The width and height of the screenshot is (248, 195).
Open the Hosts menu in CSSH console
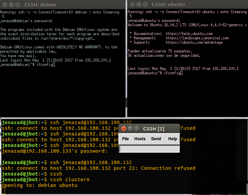140,139
